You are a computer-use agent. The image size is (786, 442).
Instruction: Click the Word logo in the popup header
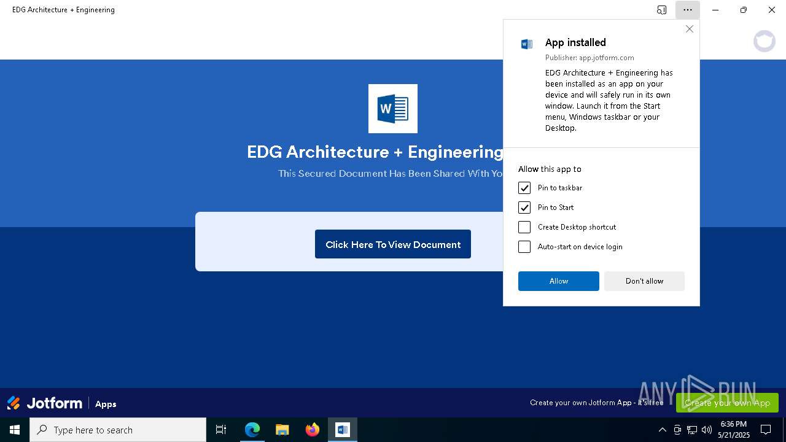coord(527,44)
